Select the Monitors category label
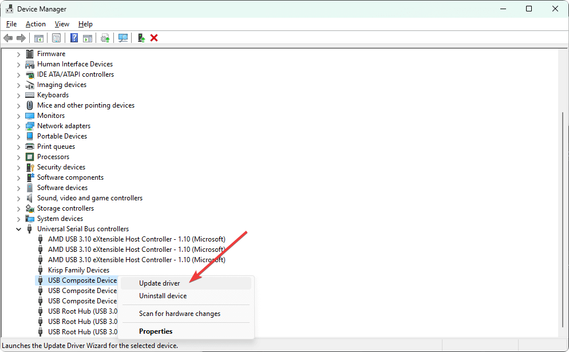The width and height of the screenshot is (569, 352). tap(51, 116)
